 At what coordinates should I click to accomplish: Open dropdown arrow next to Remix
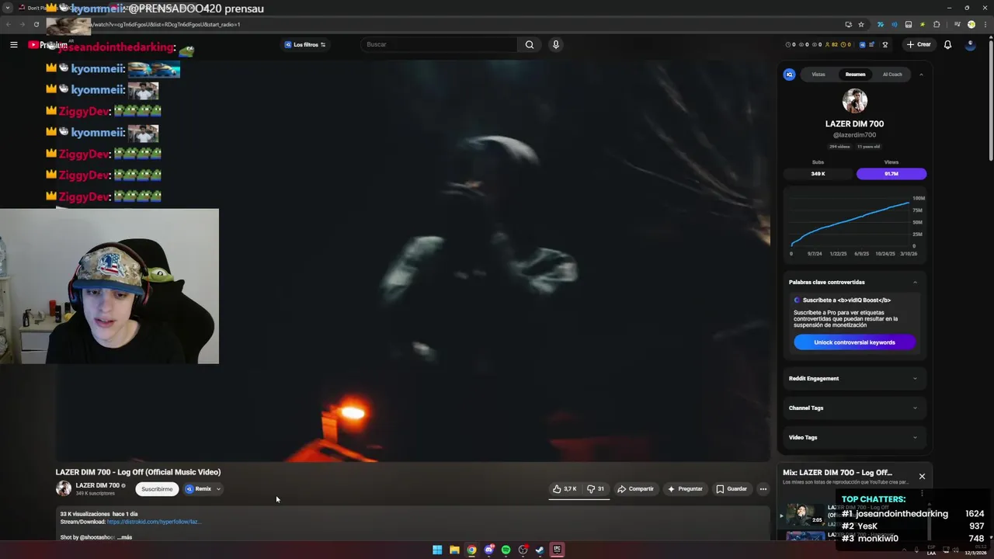click(219, 489)
